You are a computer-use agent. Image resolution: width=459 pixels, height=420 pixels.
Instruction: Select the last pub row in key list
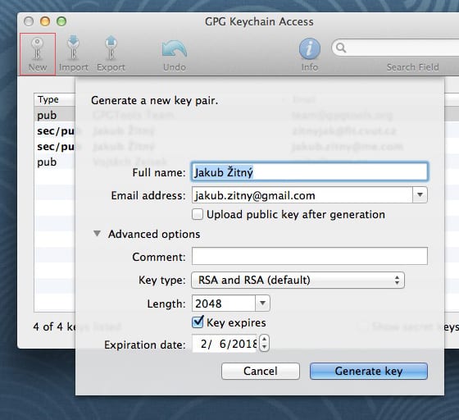coord(55,162)
